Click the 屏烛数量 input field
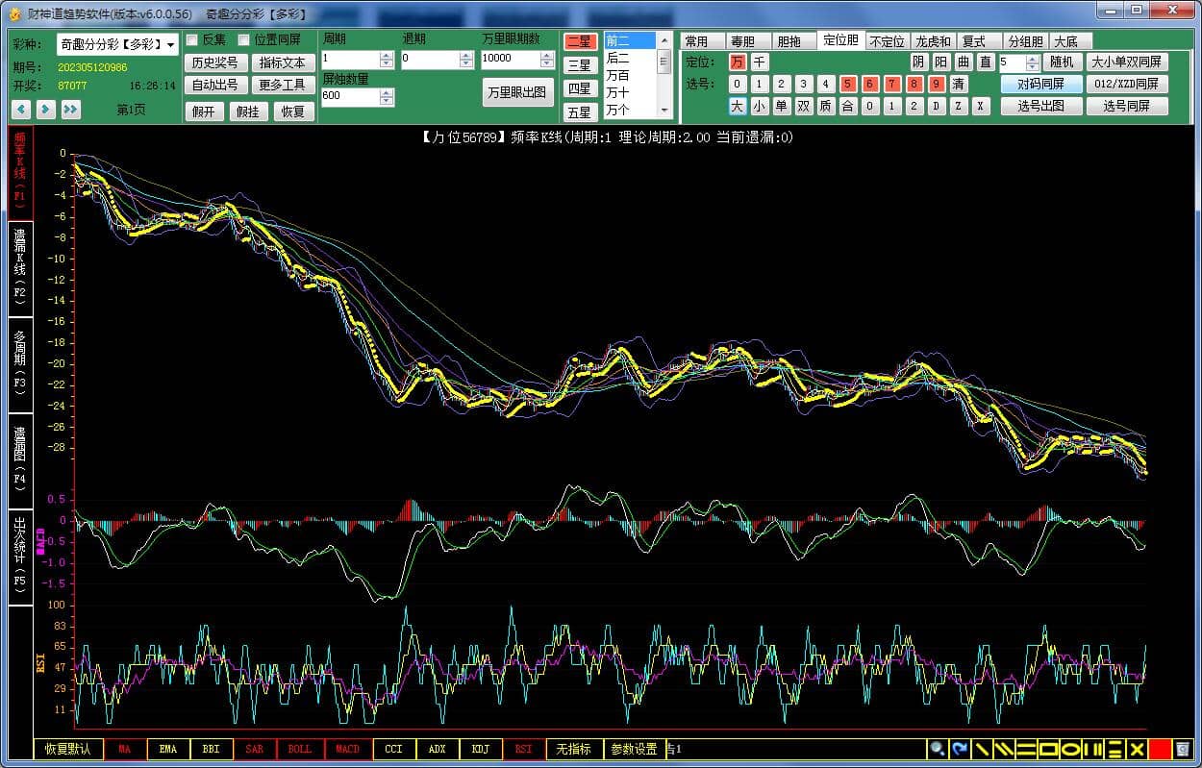The image size is (1202, 768). pos(350,96)
